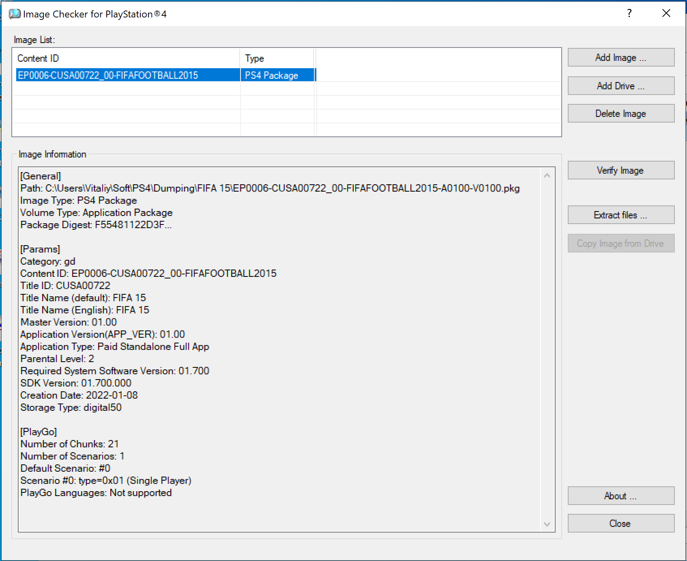
Task: Click the Storage Type: digital50 line
Action: point(71,408)
